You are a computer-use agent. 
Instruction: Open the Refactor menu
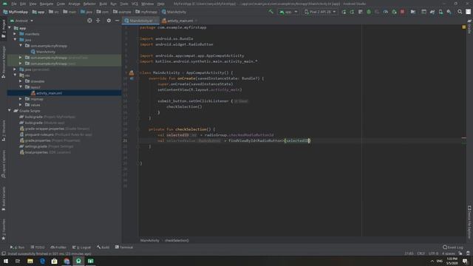click(89, 4)
